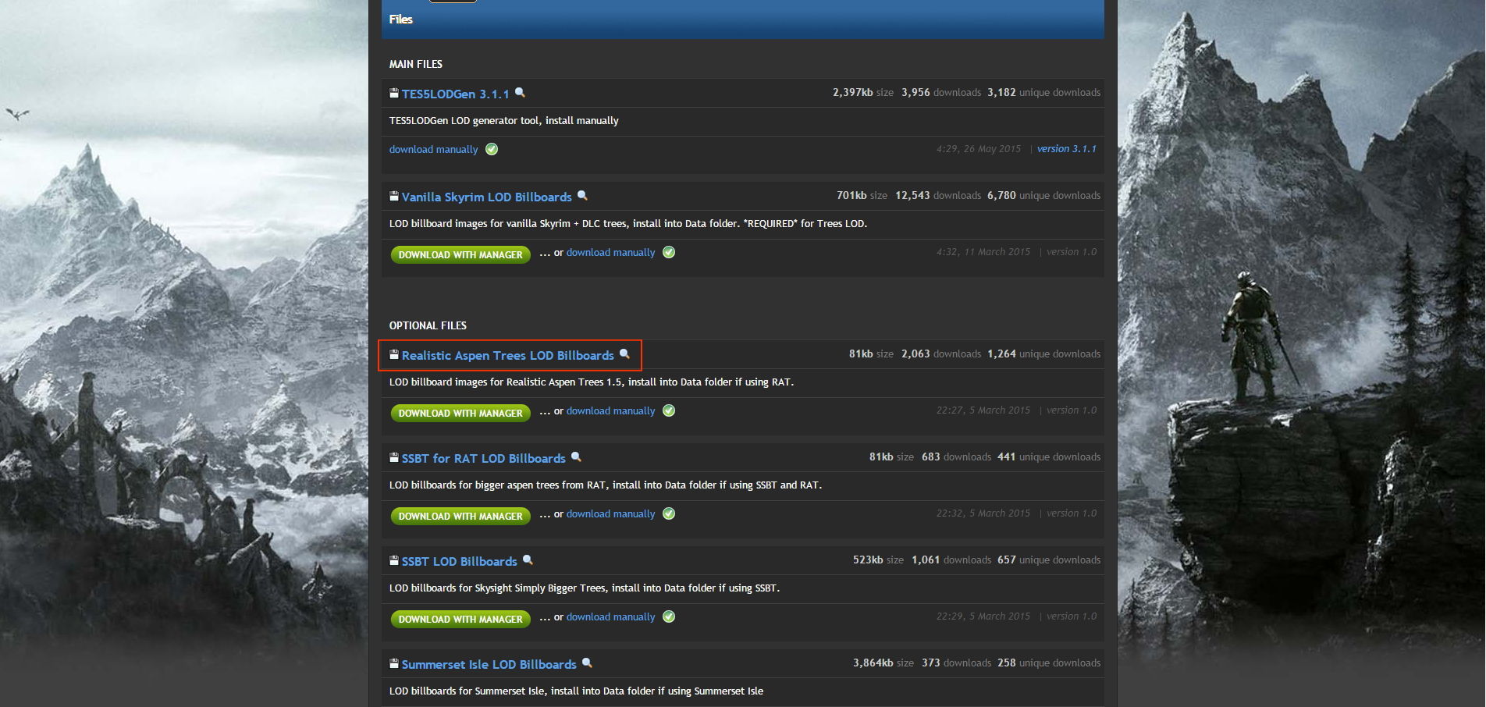Click the Realistic Aspen Trees 1.5 description text
Screen dimensions: 1486x707
pyautogui.click(x=592, y=382)
